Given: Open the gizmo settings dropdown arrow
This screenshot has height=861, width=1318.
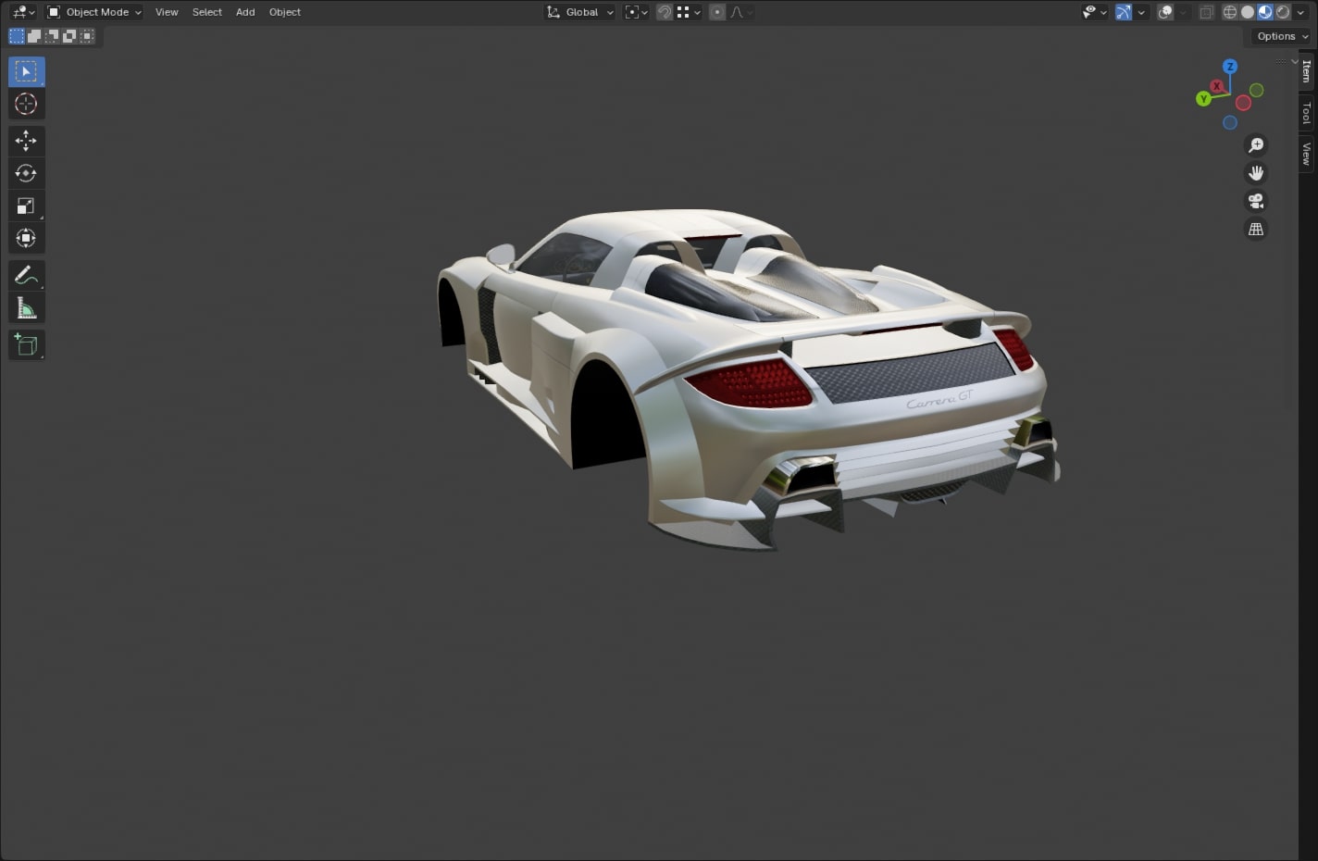Looking at the screenshot, I should pos(1141,12).
